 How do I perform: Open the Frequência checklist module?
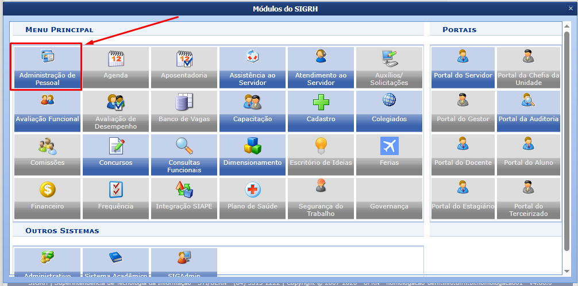click(115, 198)
